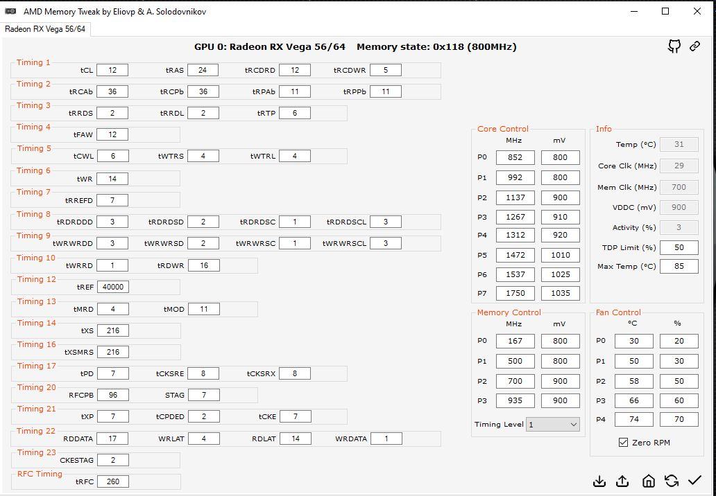Click the tRCDRD input field
Screen dimensions: 716x496
pyautogui.click(x=295, y=70)
